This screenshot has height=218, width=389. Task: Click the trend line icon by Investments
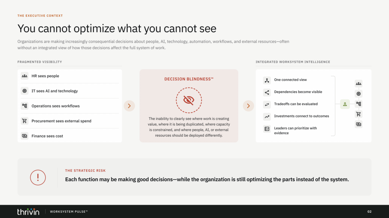tap(267, 117)
